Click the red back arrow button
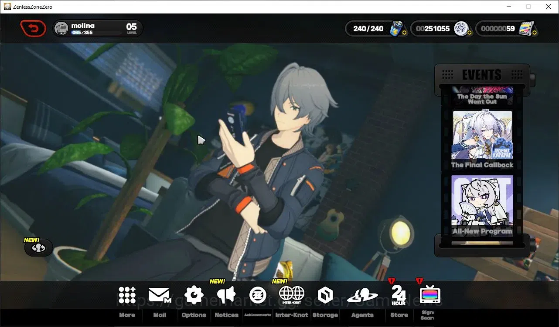The image size is (559, 327). point(33,29)
